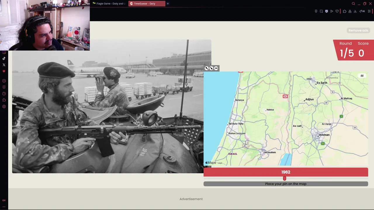
Task: Open the extensions cube icon in toolbar
Action: [344, 11]
